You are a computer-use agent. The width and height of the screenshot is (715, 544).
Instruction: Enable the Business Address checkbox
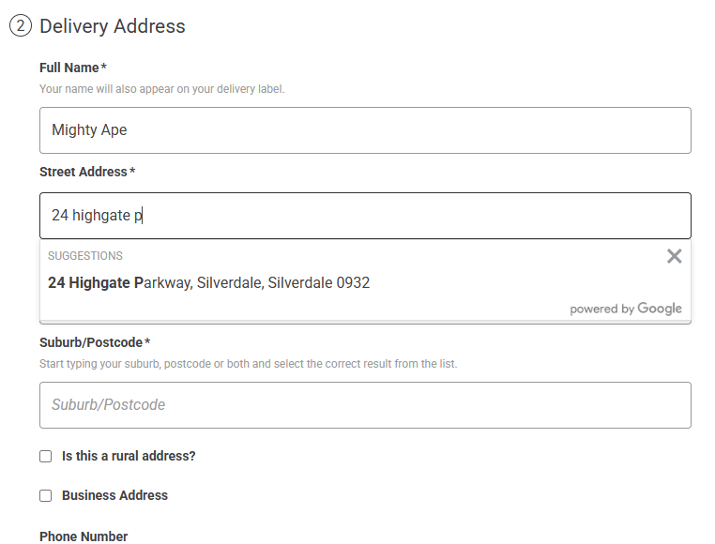pyautogui.click(x=46, y=495)
